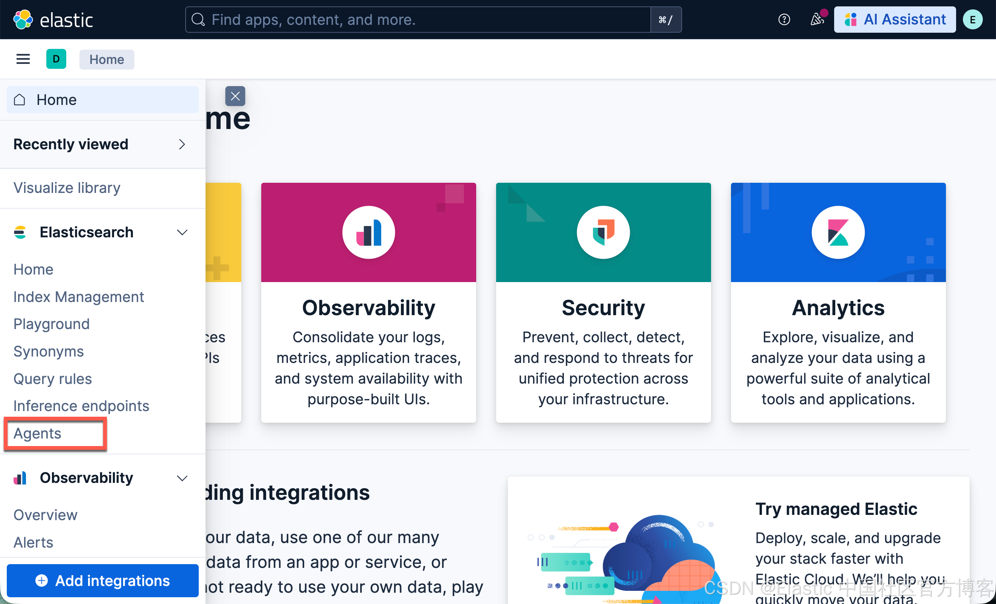Select Index Management in sidebar
Image resolution: width=996 pixels, height=604 pixels.
pos(78,297)
